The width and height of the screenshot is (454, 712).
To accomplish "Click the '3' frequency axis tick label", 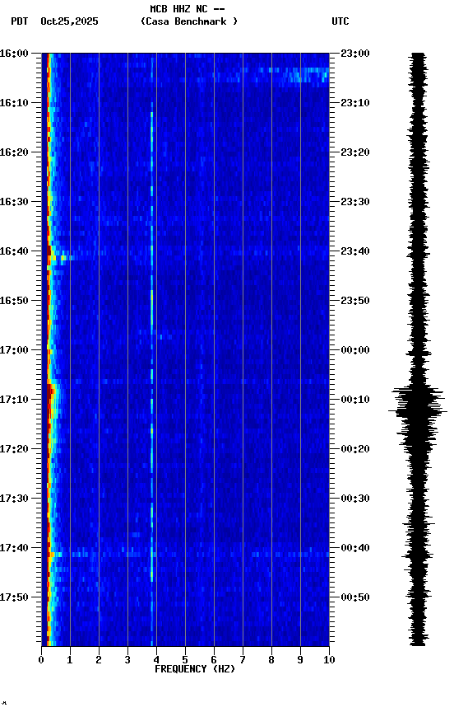I will [x=127, y=660].
